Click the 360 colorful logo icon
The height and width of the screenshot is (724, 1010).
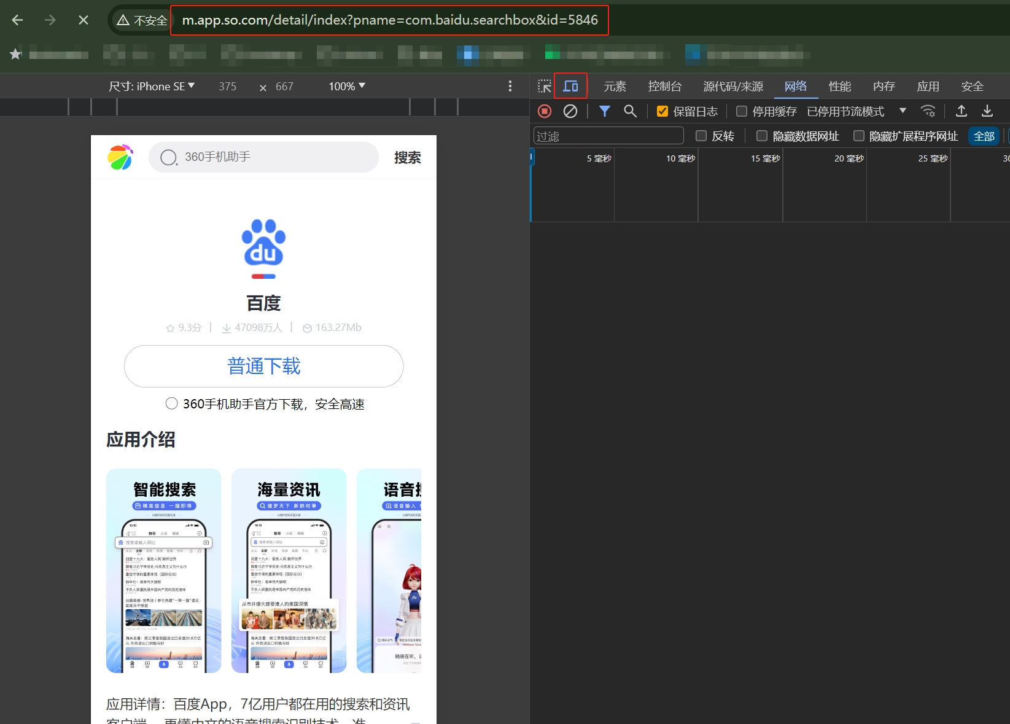coord(120,157)
